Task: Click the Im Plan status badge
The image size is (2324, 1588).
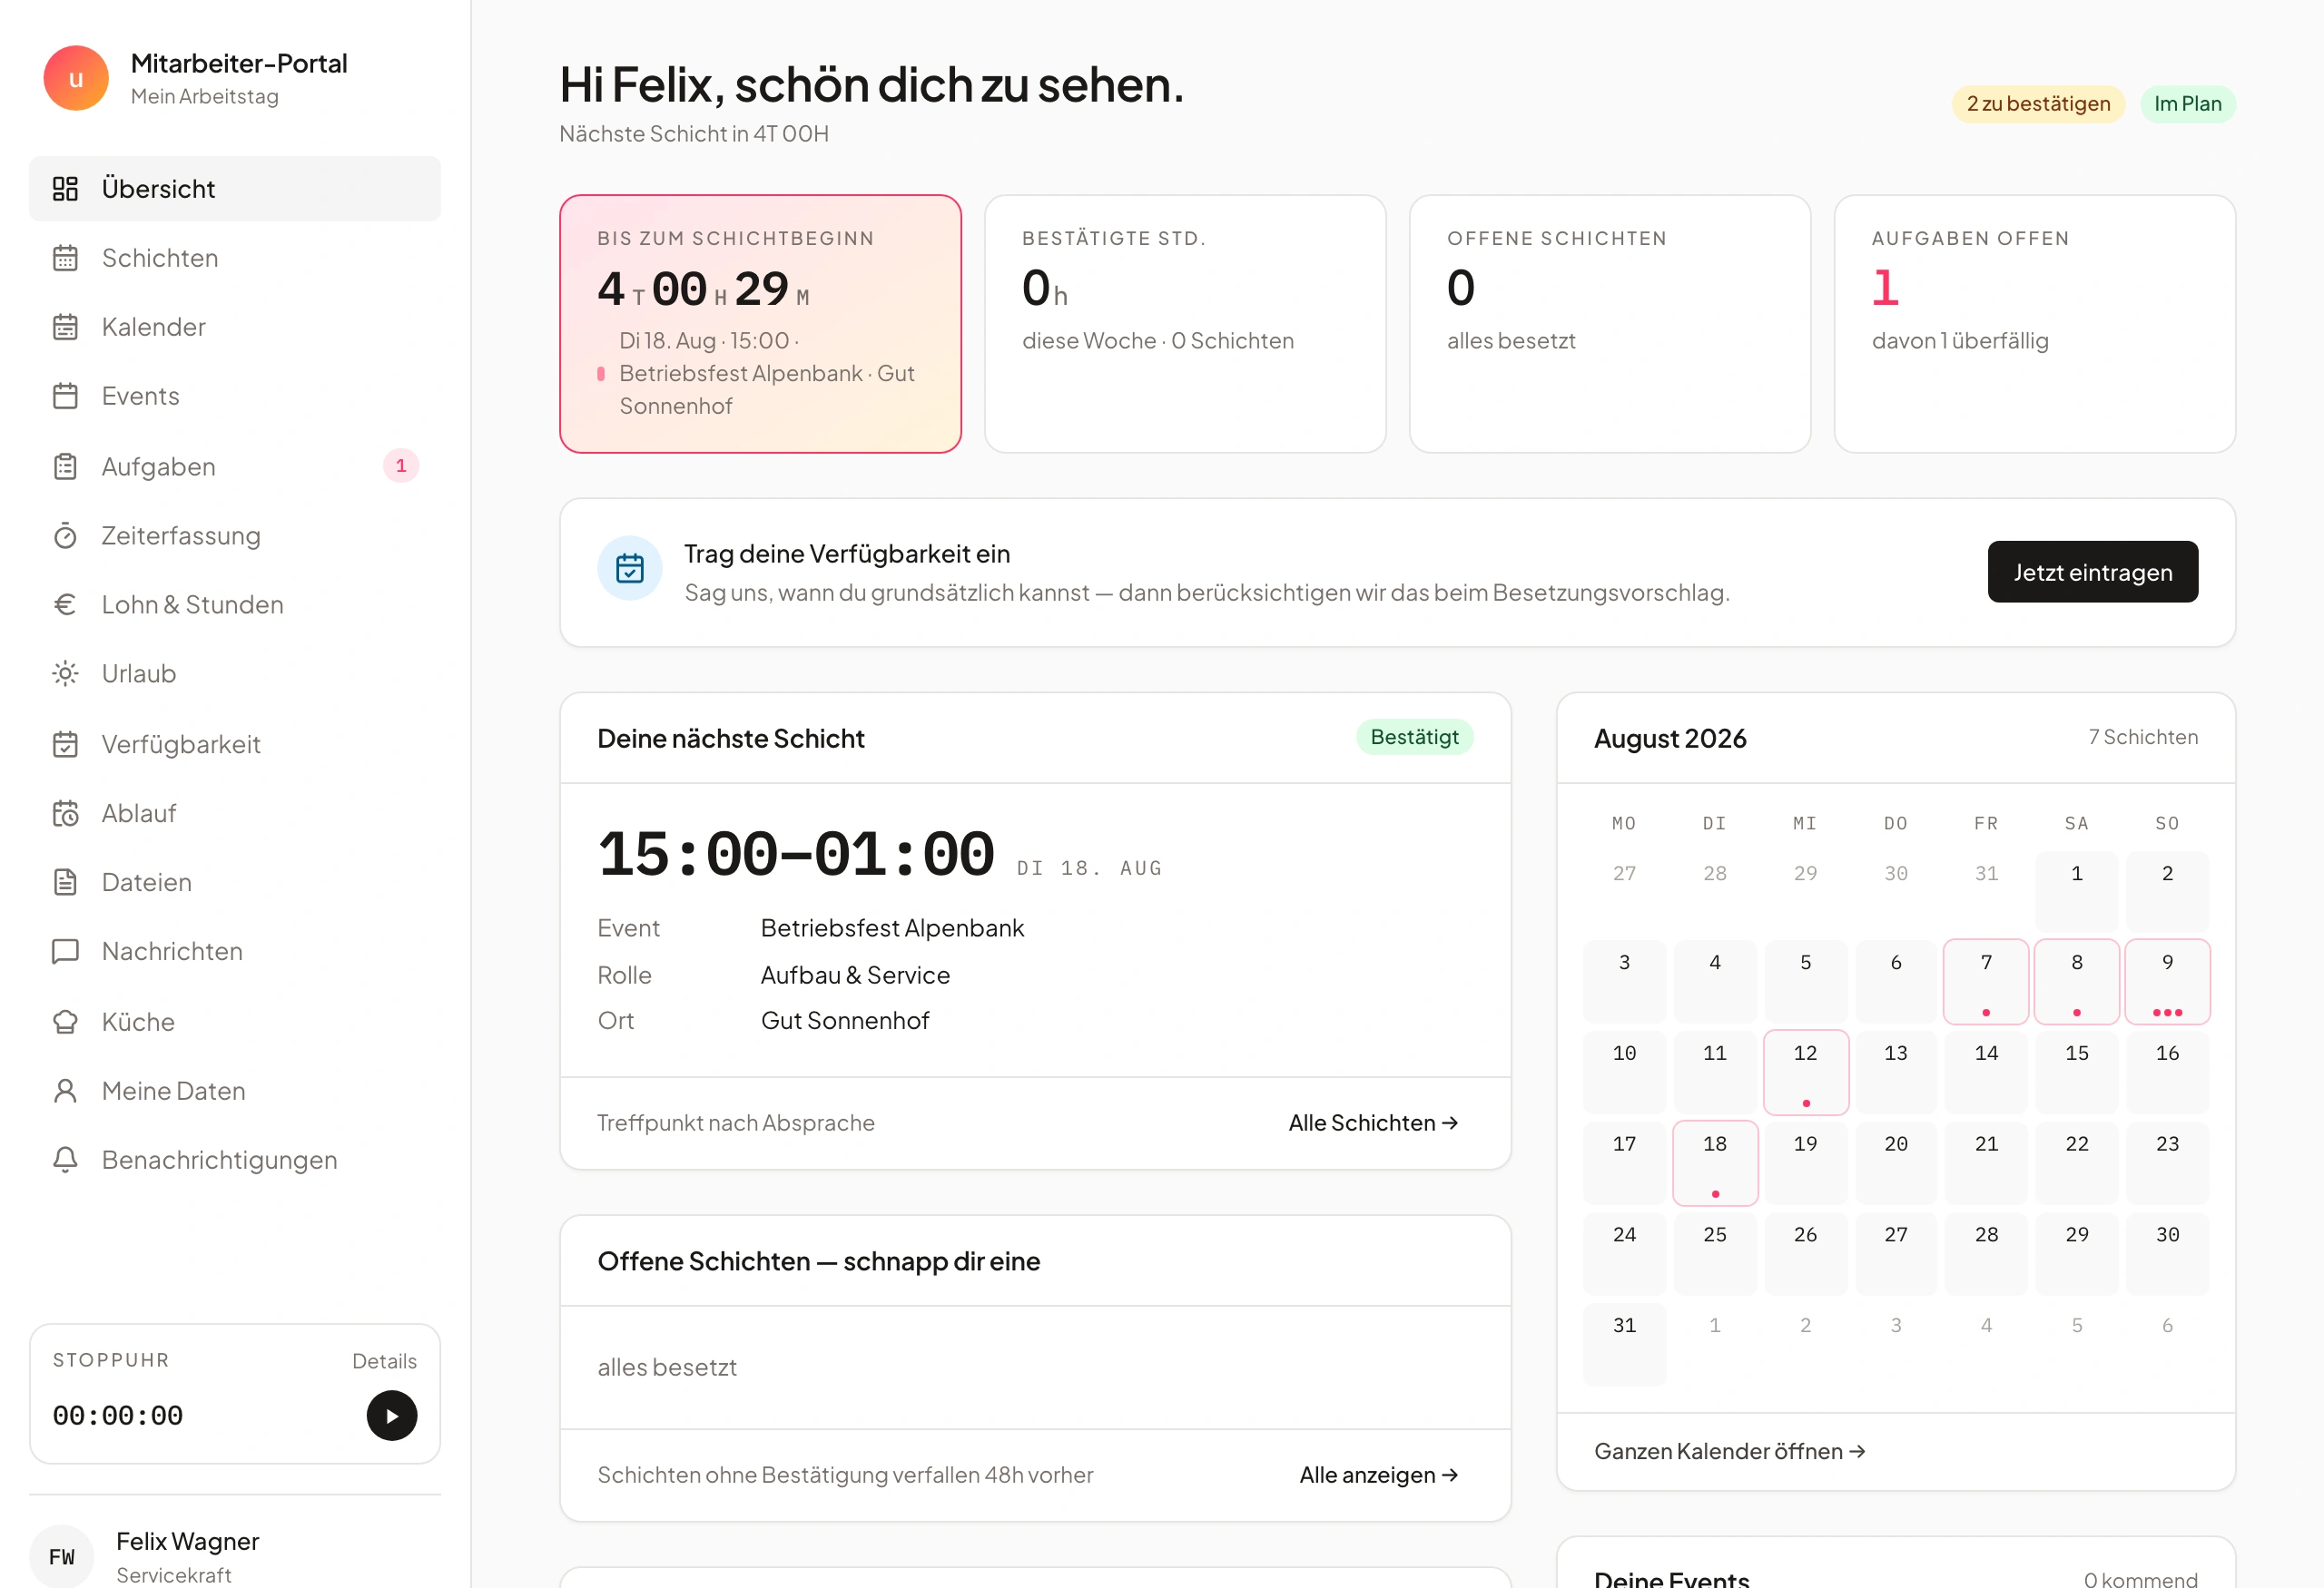Action: click(x=2188, y=104)
